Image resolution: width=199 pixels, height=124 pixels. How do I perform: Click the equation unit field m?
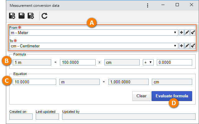pos(79,82)
